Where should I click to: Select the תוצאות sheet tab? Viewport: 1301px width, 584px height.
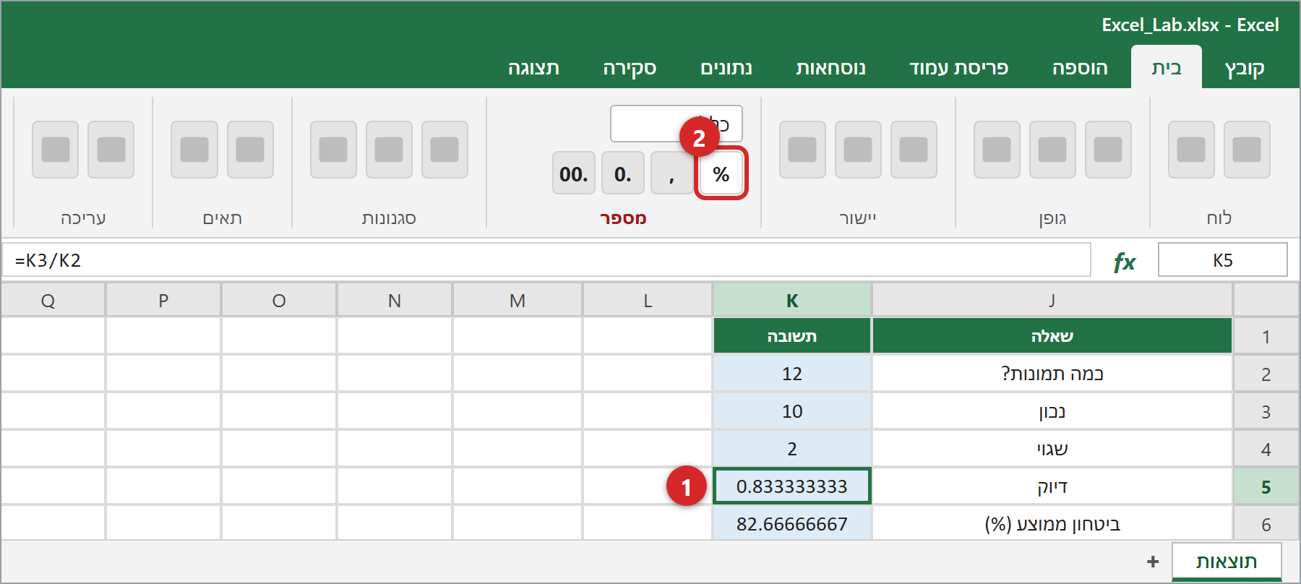[x=1227, y=562]
